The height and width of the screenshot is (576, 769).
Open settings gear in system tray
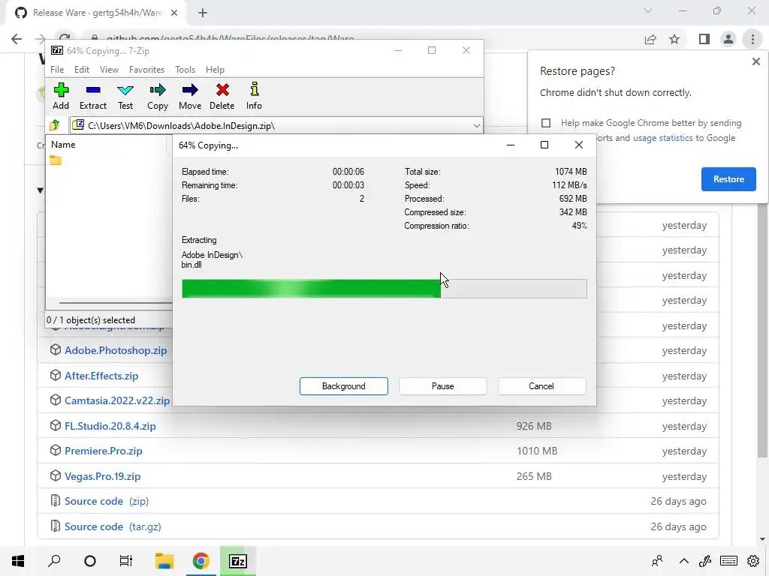[x=753, y=561]
